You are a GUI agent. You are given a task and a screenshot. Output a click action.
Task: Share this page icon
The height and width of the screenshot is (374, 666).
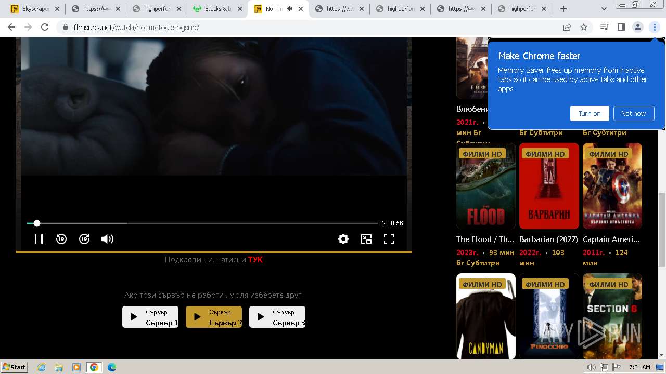(567, 27)
